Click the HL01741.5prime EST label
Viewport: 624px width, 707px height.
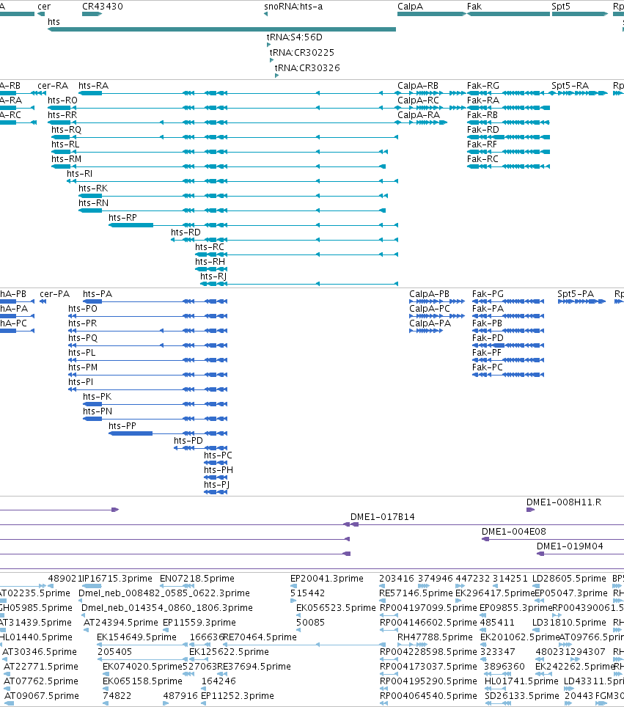[521, 681]
